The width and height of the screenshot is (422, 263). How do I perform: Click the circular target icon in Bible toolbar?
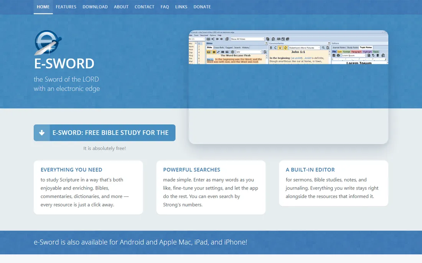(232, 52)
